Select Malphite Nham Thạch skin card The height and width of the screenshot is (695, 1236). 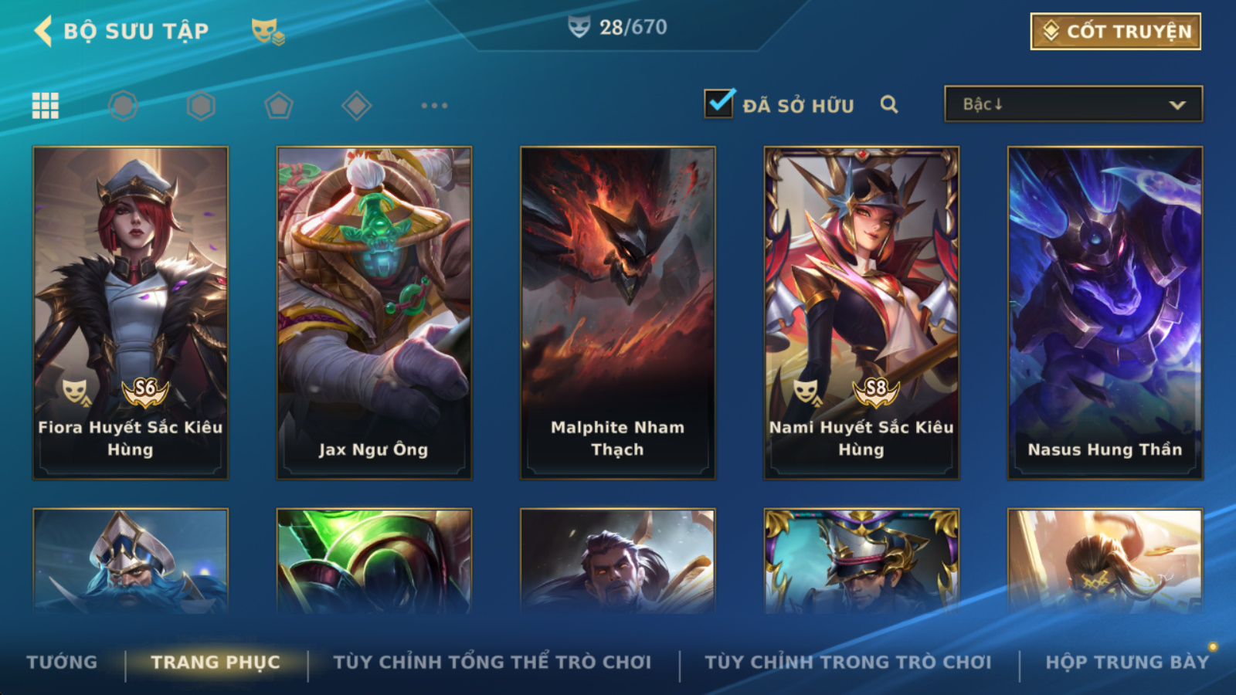pyautogui.click(x=618, y=313)
